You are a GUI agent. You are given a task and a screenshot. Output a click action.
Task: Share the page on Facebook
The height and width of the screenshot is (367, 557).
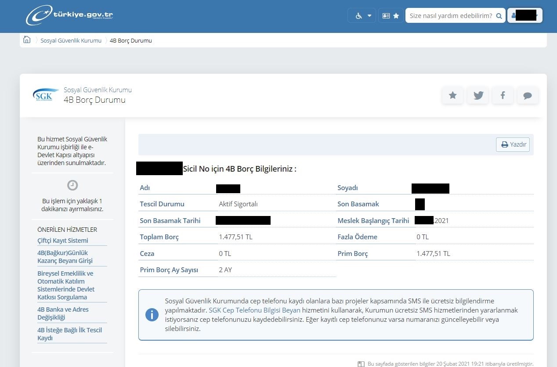[x=503, y=95]
